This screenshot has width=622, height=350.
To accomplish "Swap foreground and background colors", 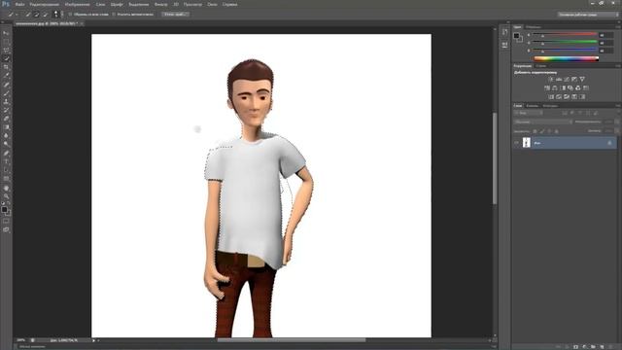I will (9, 203).
